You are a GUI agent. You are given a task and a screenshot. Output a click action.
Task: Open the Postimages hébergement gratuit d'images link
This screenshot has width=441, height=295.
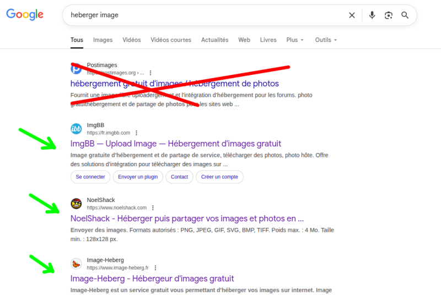pyautogui.click(x=174, y=83)
